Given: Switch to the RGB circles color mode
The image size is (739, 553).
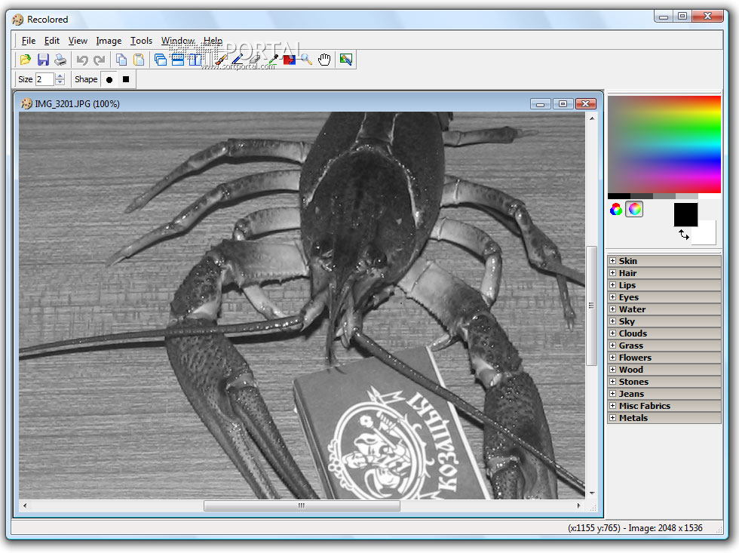Looking at the screenshot, I should [616, 210].
